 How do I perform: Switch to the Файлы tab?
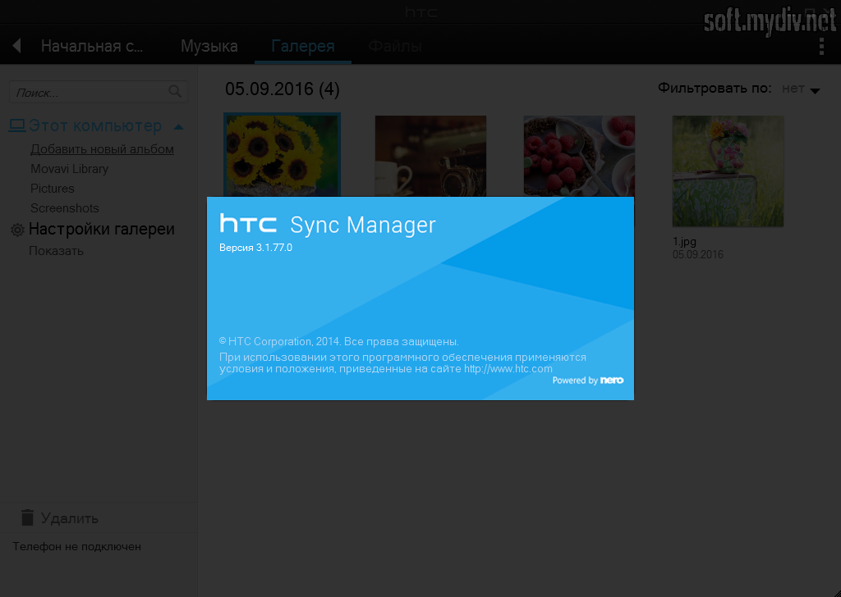coord(395,46)
